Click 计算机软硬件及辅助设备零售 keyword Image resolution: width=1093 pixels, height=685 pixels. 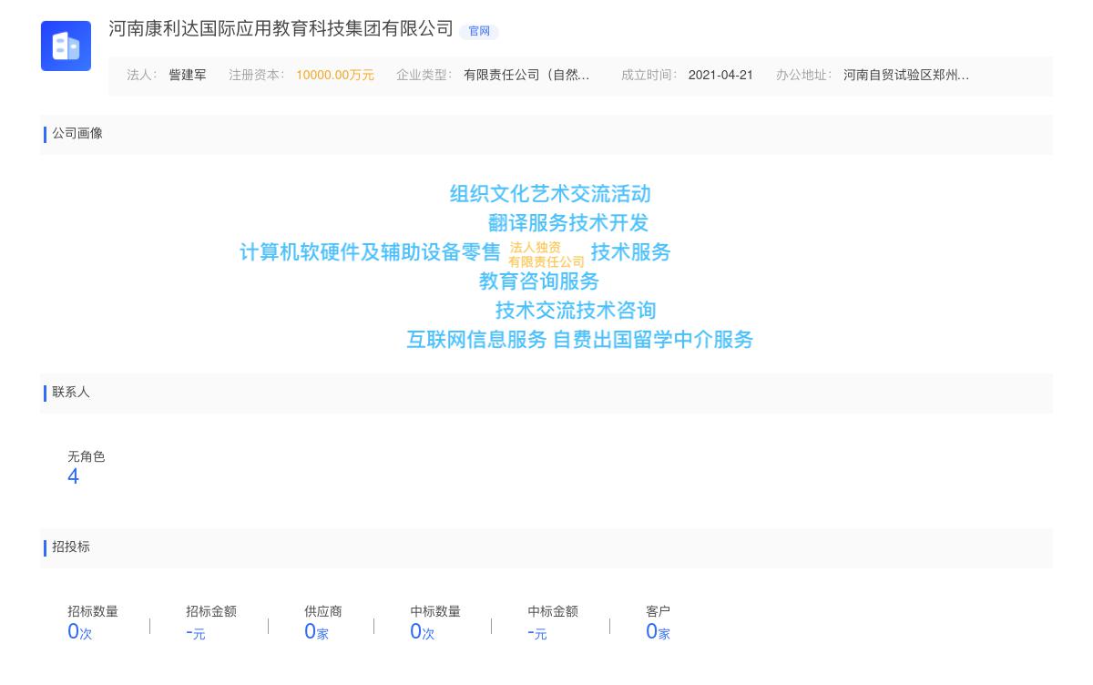370,252
